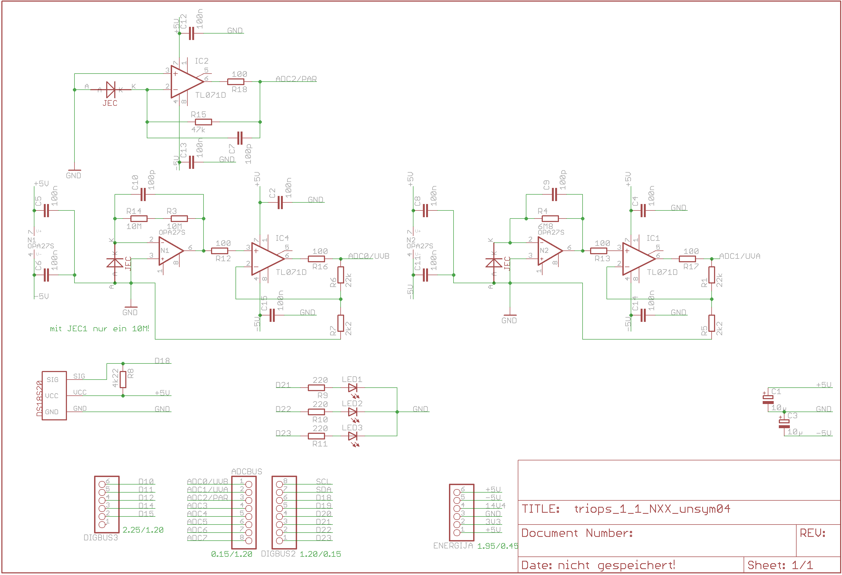The image size is (842, 575).
Task: Select the C13 capacitor symbol
Action: [x=191, y=162]
